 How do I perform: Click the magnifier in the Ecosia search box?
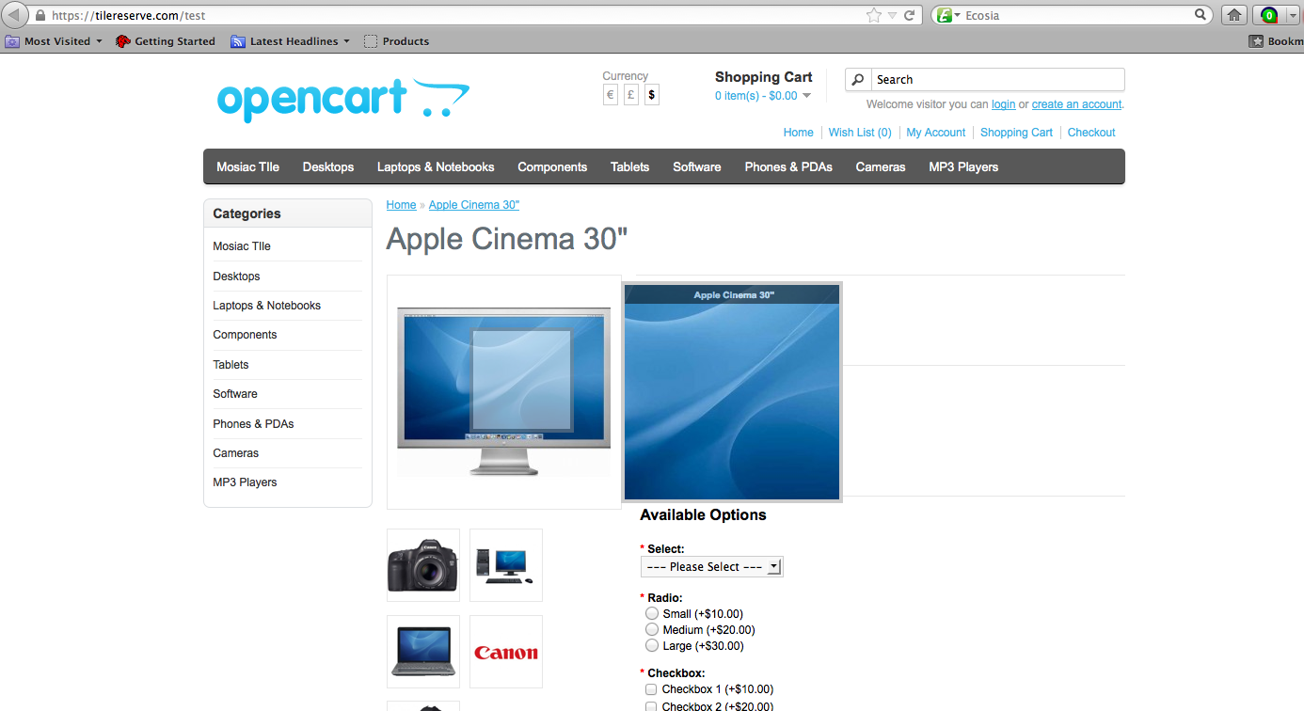pyautogui.click(x=1201, y=15)
